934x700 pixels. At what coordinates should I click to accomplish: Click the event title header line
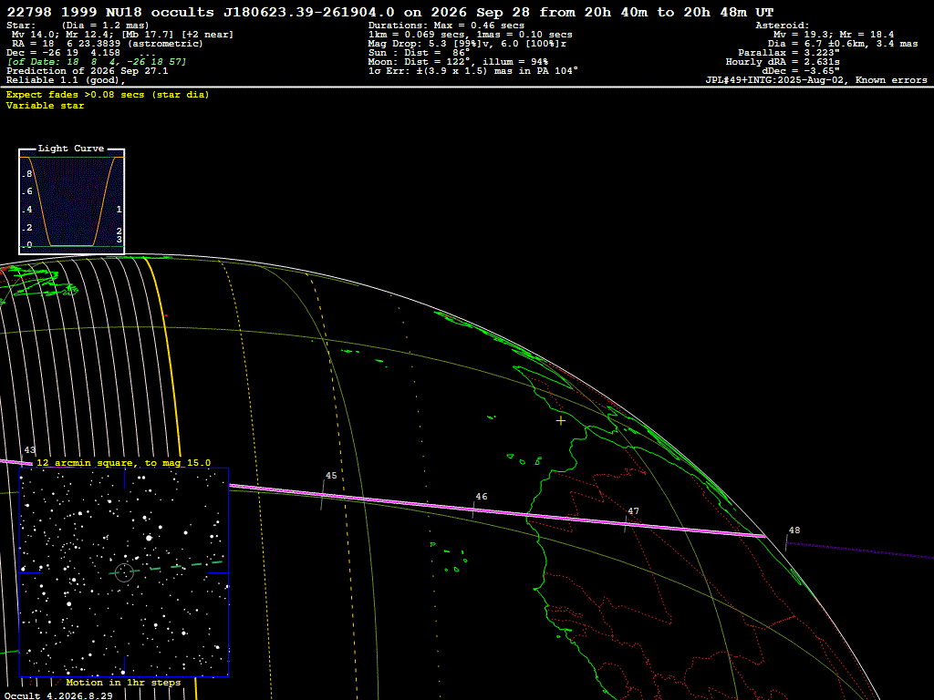pos(390,12)
